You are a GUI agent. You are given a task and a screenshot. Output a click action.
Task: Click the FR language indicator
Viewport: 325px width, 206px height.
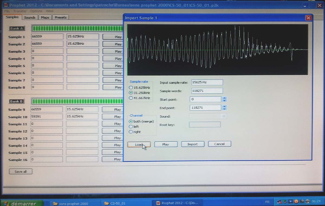click(x=267, y=202)
